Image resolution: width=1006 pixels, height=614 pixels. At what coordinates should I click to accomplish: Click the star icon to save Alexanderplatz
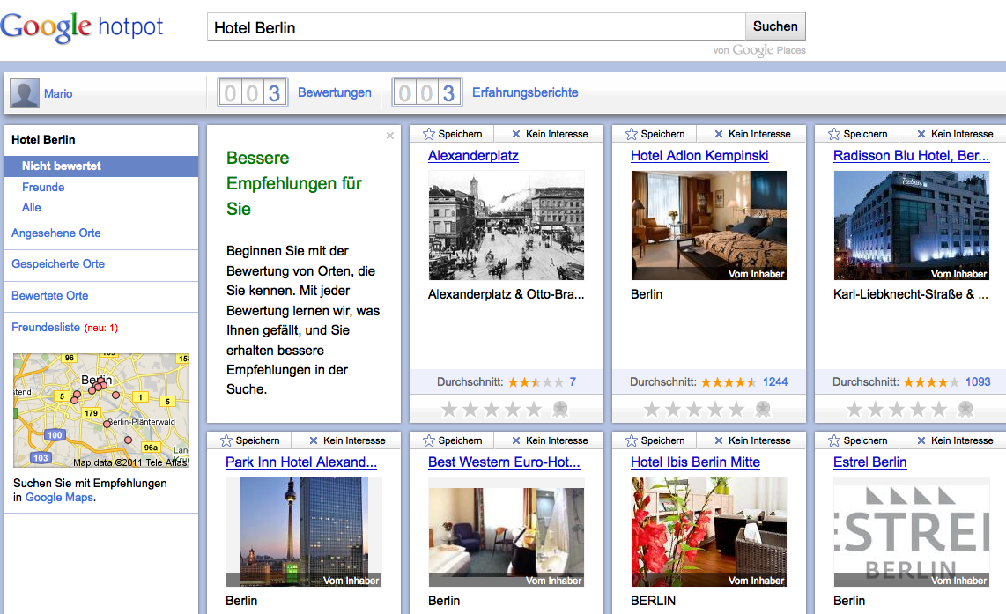click(429, 134)
